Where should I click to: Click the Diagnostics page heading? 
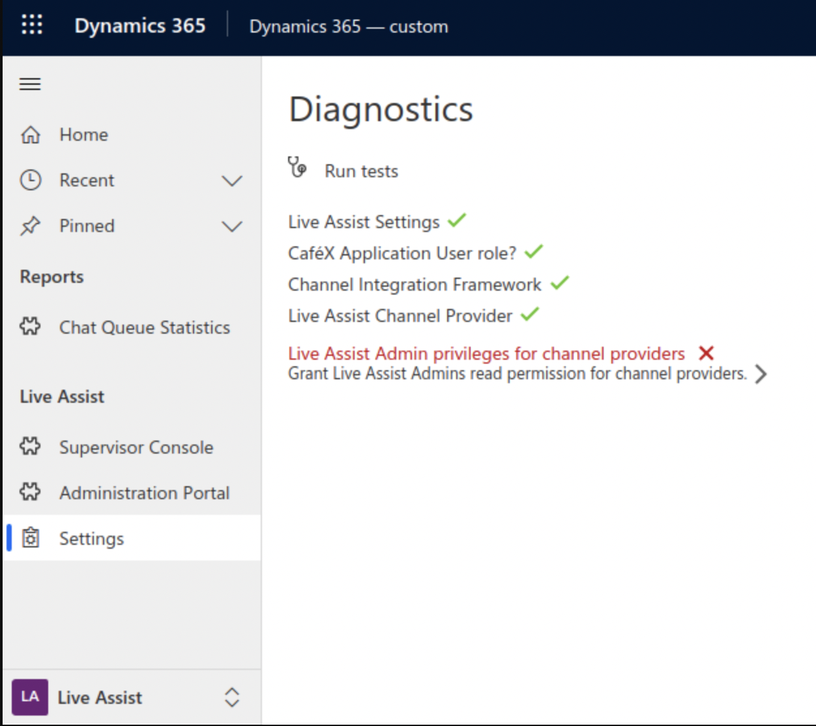(381, 109)
